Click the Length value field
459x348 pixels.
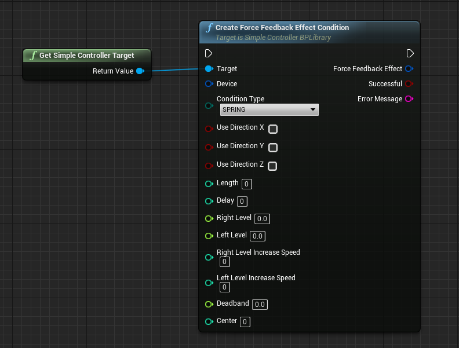pyautogui.click(x=246, y=184)
